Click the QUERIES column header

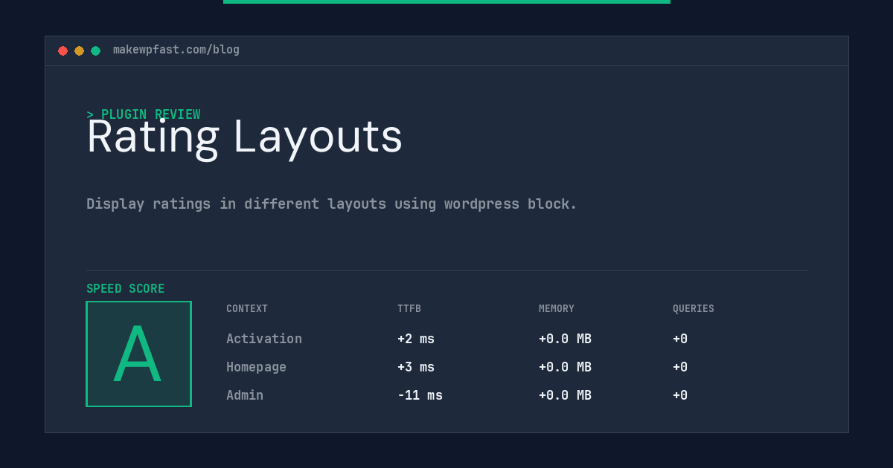click(694, 309)
